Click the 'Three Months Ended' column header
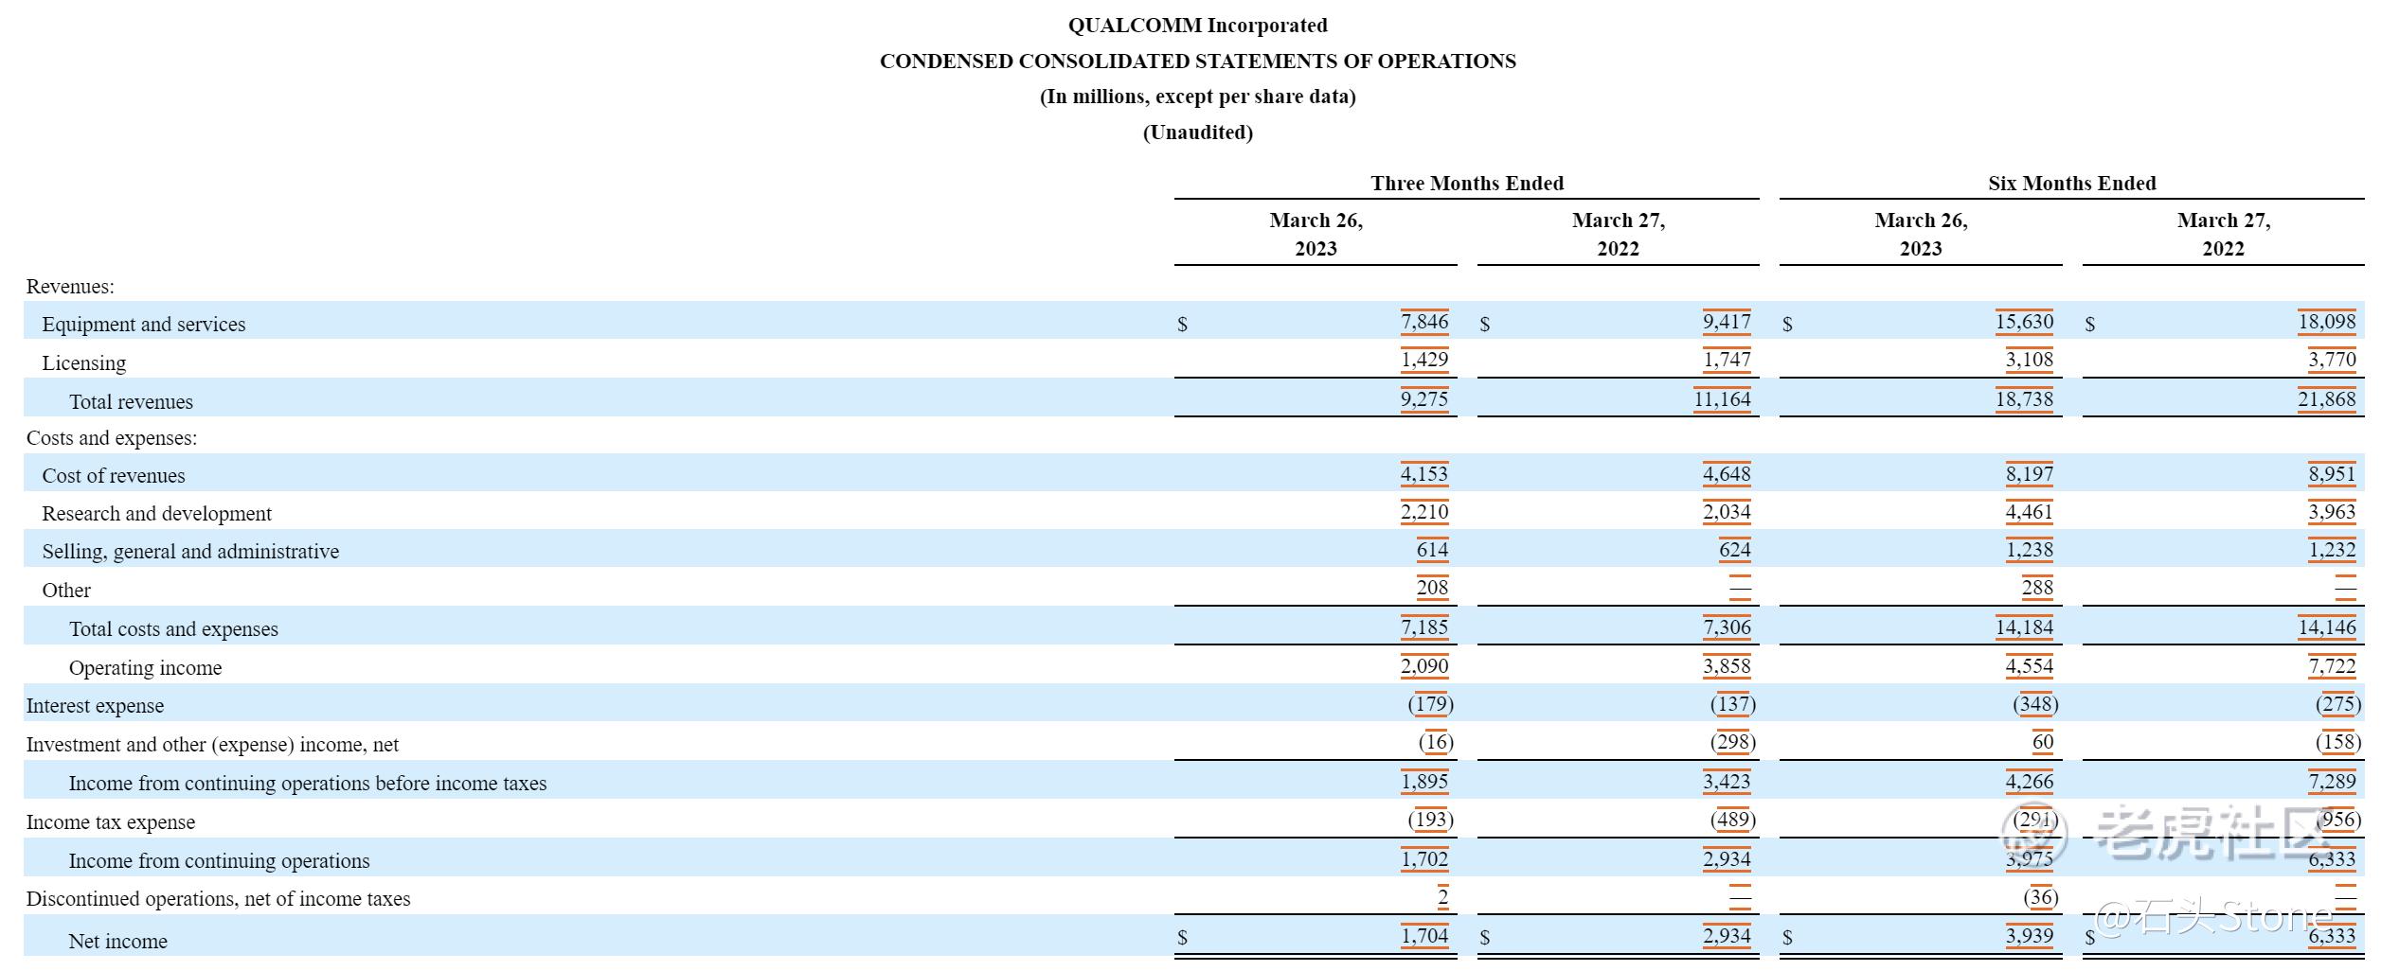This screenshot has height=971, width=2381. tap(1467, 184)
